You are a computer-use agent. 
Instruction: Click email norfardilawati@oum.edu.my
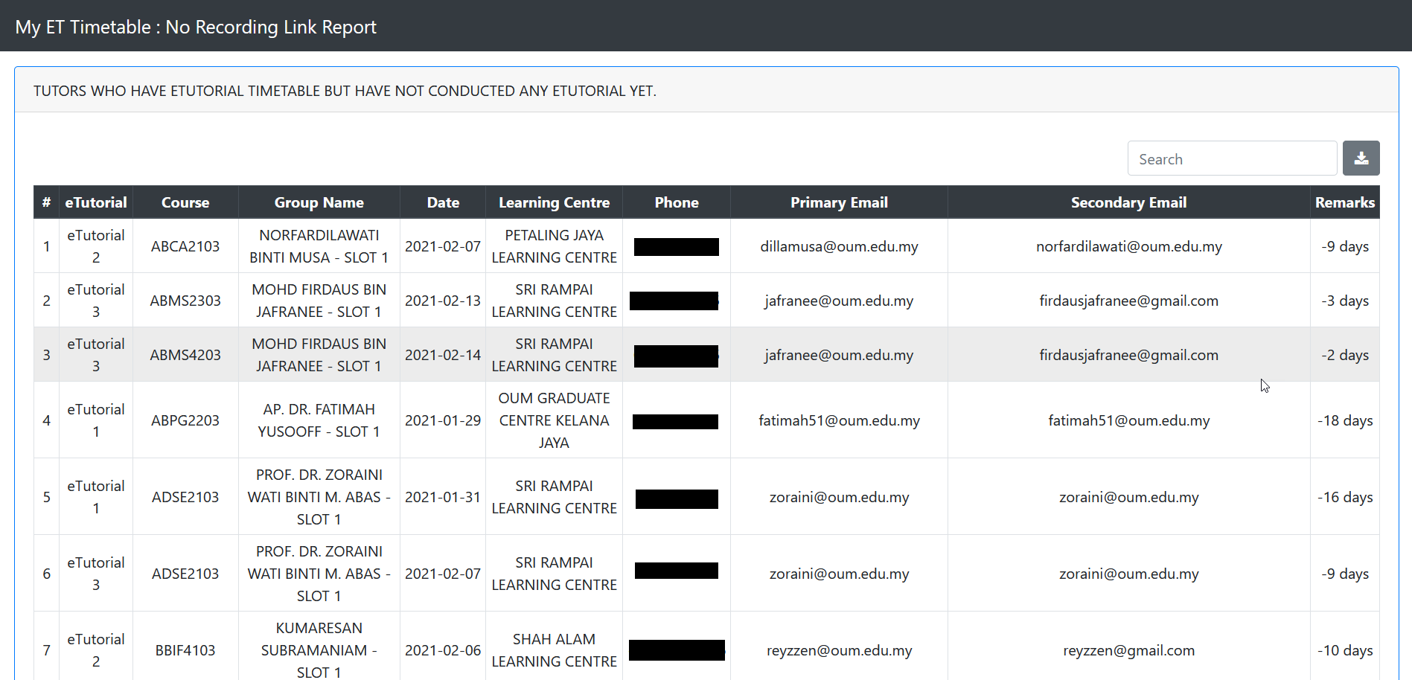[x=1128, y=246]
